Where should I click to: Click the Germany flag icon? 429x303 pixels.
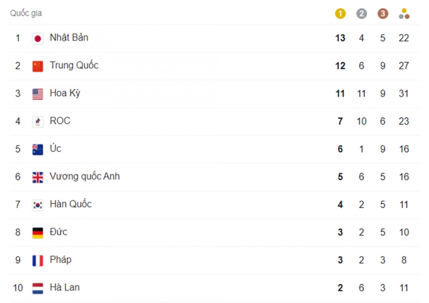point(38,233)
